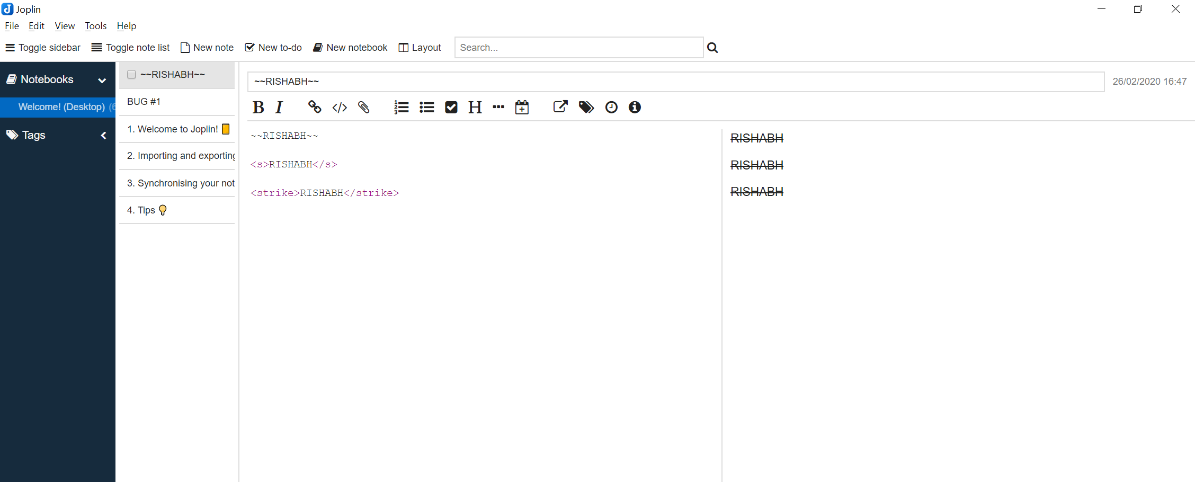Insert the current date and time
This screenshot has height=482, width=1195.
point(522,107)
